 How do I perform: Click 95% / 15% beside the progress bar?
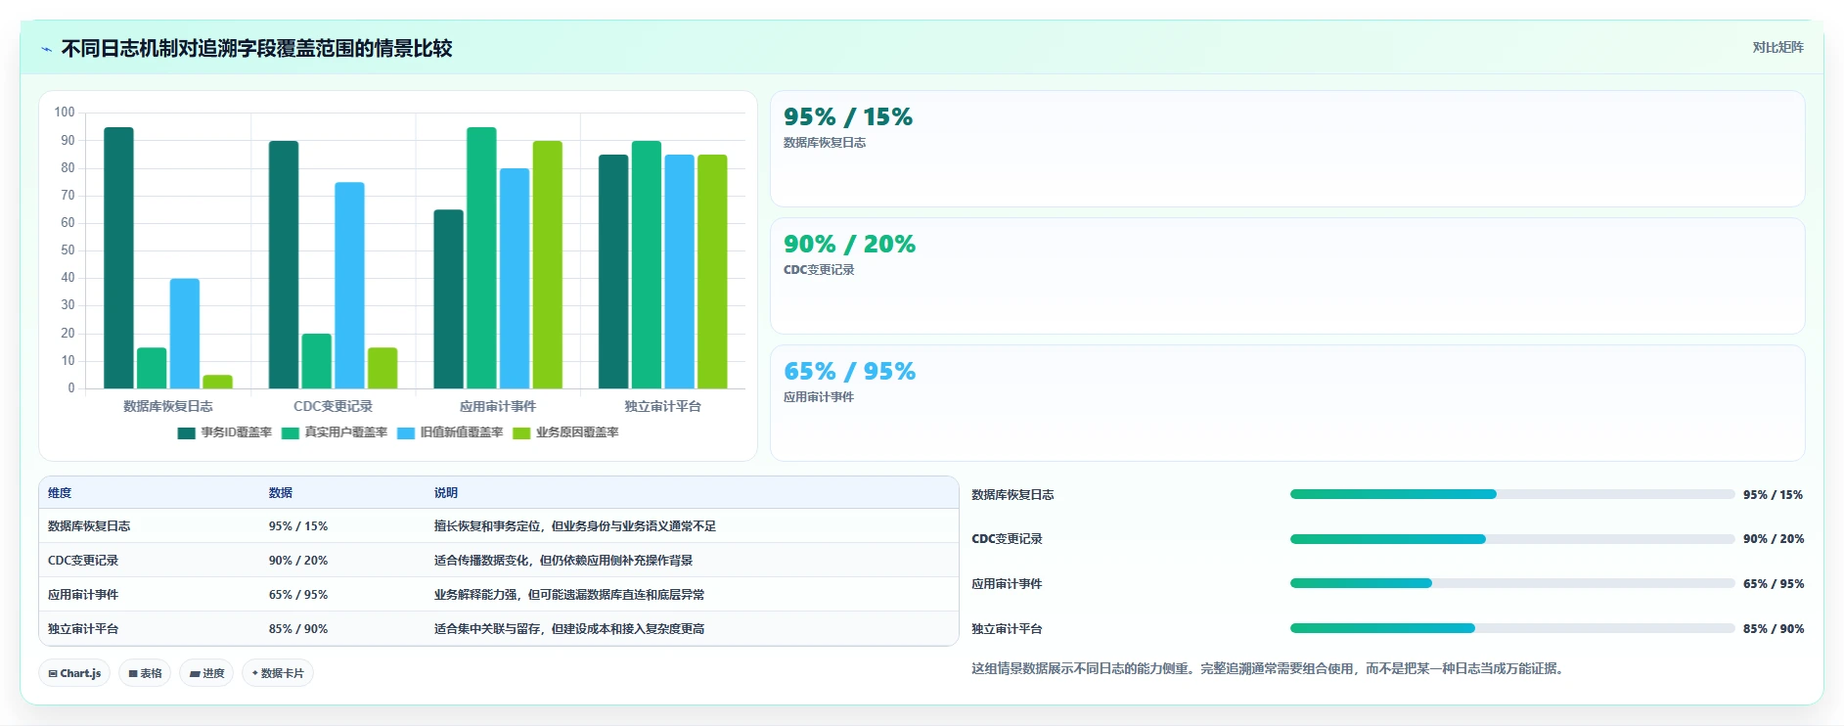tap(1774, 495)
